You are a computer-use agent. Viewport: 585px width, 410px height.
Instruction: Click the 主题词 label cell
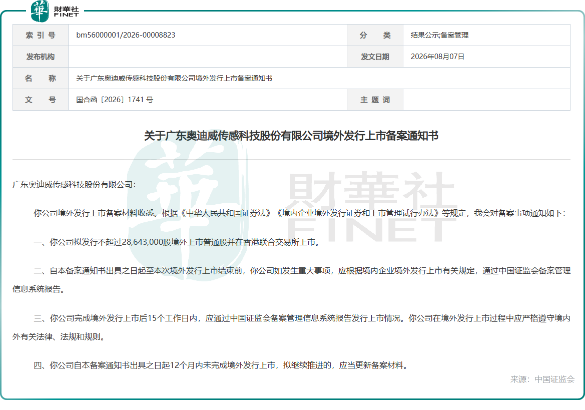point(375,100)
